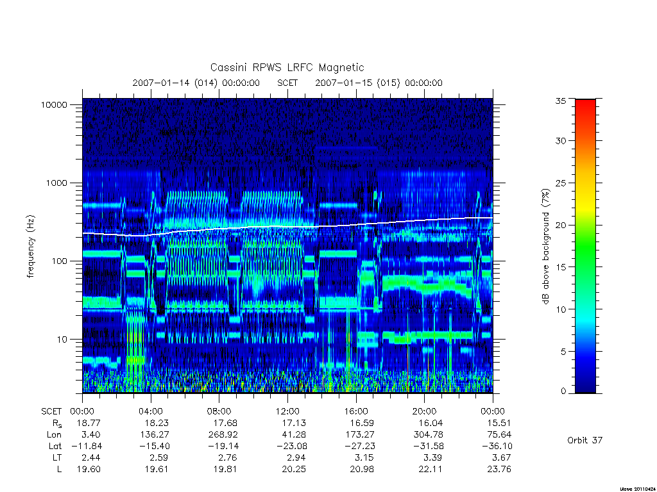Click the 'Lat' row label

(55, 446)
